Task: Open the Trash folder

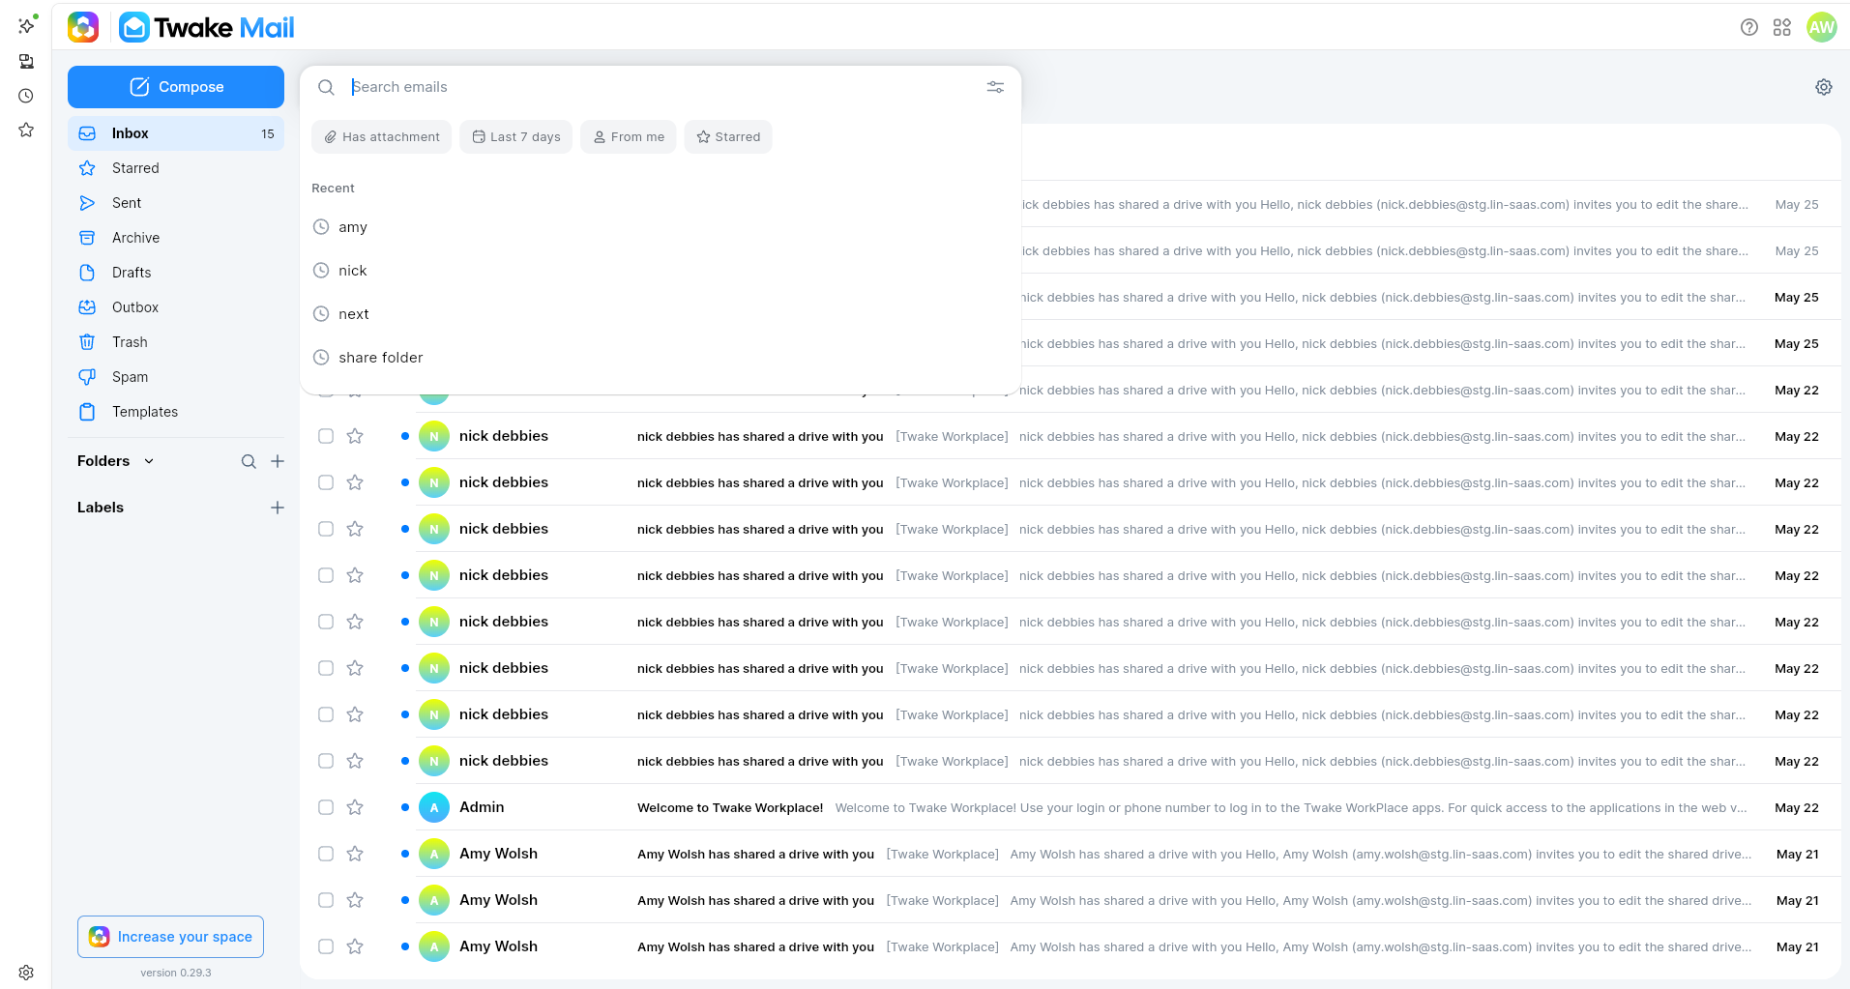Action: [x=176, y=342]
